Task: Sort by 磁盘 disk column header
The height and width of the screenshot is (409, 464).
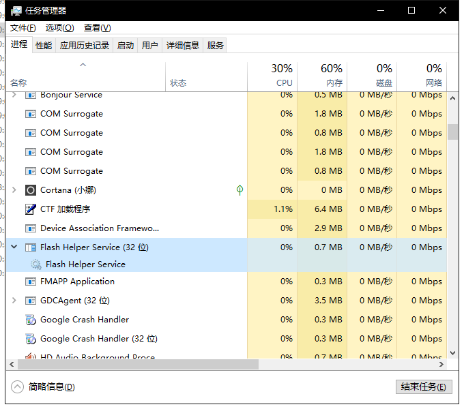Action: click(x=372, y=76)
